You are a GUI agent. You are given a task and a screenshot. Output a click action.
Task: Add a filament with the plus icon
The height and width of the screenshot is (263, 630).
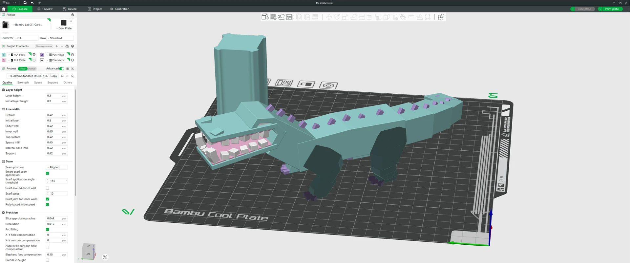pyautogui.click(x=57, y=46)
